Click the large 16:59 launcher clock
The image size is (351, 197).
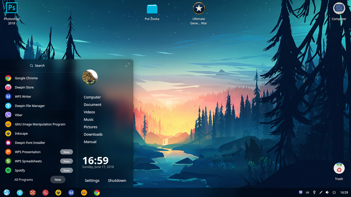(x=95, y=160)
